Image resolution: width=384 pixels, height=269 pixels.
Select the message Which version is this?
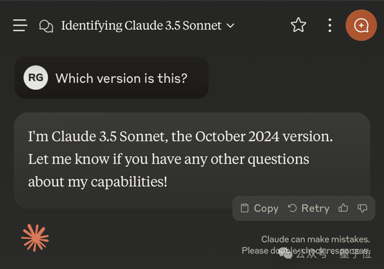[121, 78]
